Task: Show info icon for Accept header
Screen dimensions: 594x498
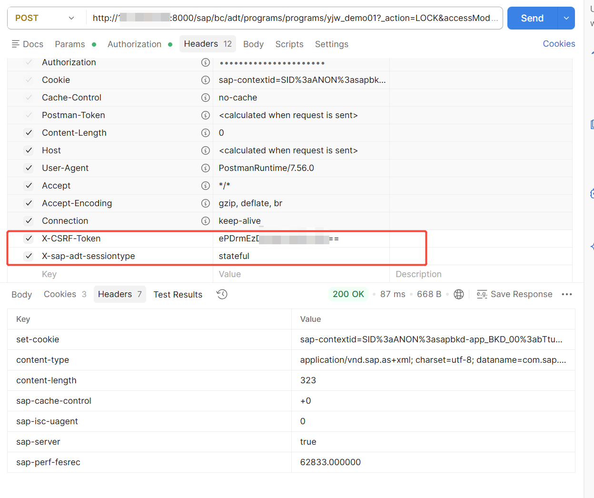Action: [x=206, y=186]
